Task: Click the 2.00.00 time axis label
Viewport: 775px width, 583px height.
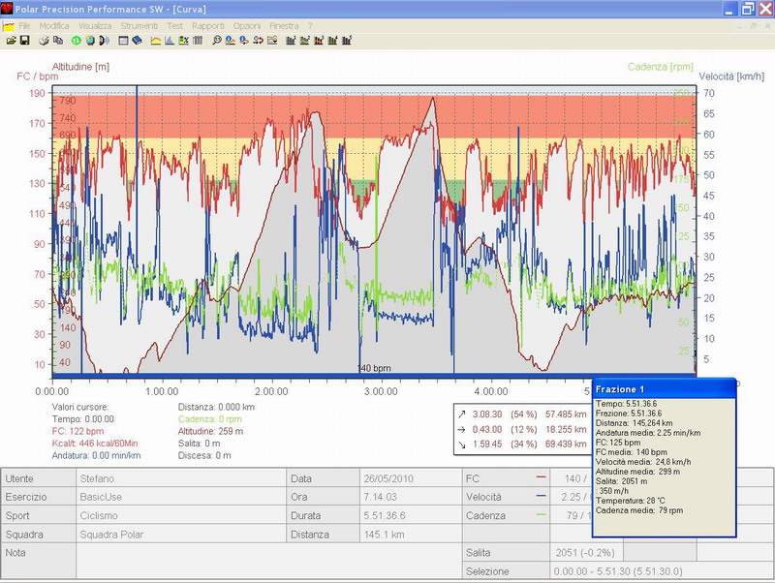Action: coord(271,391)
